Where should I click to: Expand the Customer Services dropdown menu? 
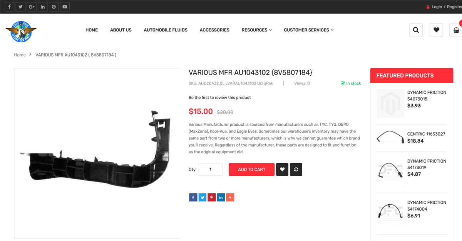tap(309, 30)
